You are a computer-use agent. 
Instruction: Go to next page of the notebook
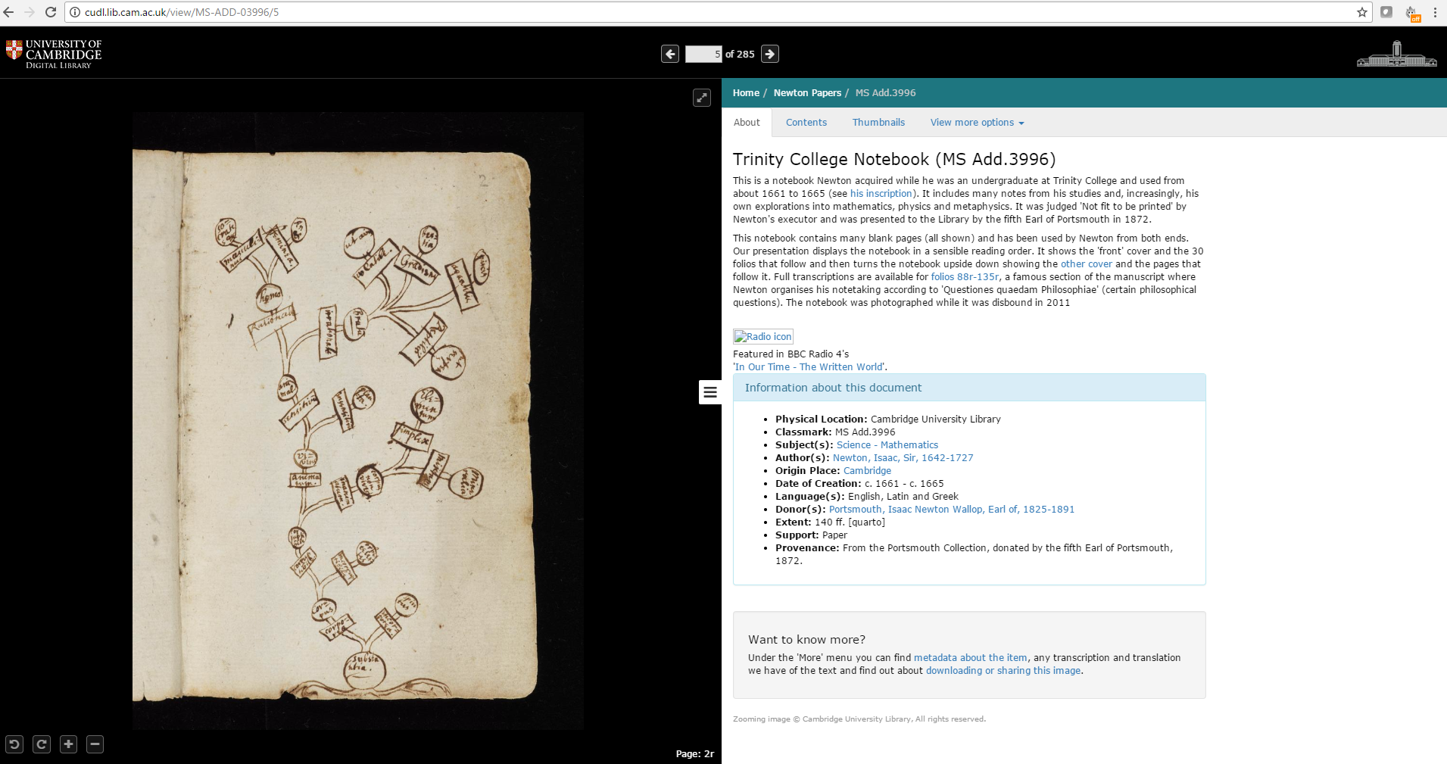pyautogui.click(x=770, y=54)
